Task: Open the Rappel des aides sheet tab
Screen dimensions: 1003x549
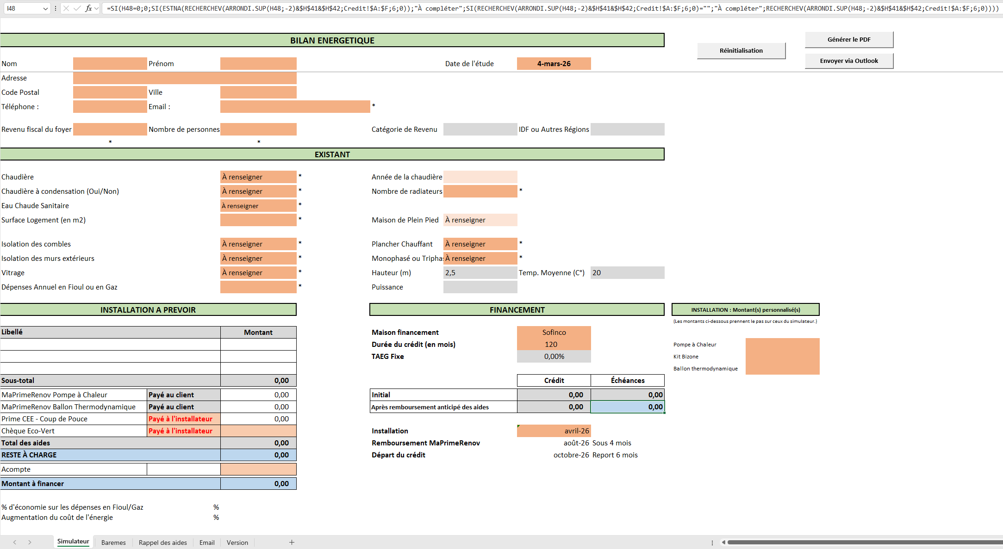Action: pos(162,543)
